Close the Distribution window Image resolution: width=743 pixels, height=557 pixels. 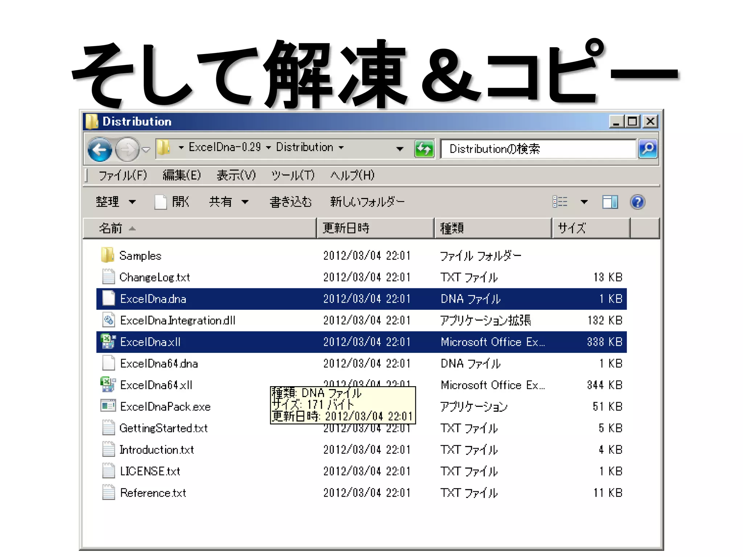pyautogui.click(x=650, y=121)
